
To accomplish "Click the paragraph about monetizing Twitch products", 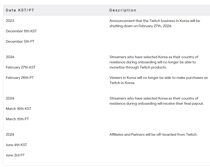I will pyautogui.click(x=154, y=62).
